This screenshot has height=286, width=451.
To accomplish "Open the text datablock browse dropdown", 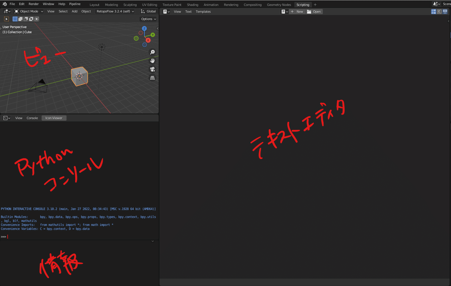I will click(285, 12).
